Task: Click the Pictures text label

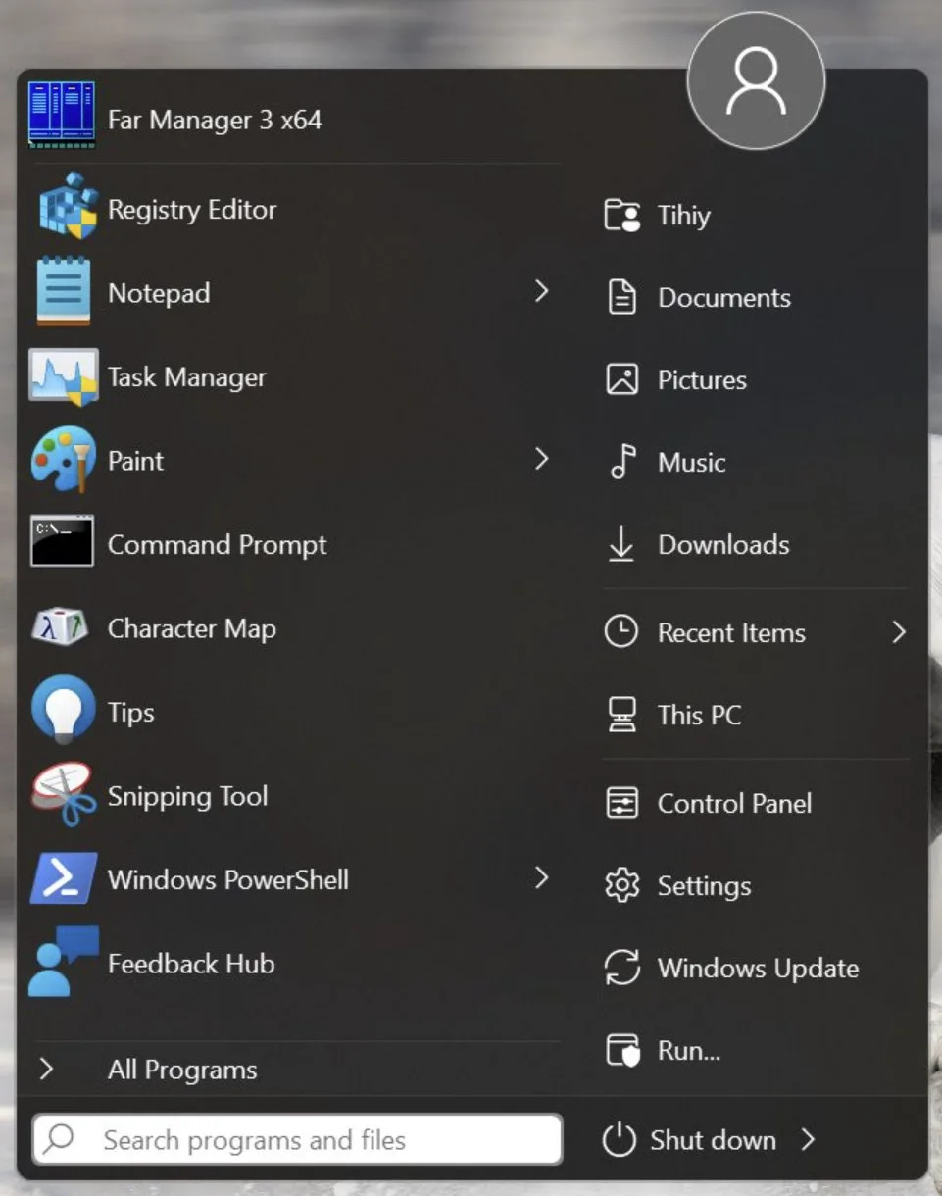Action: (702, 380)
